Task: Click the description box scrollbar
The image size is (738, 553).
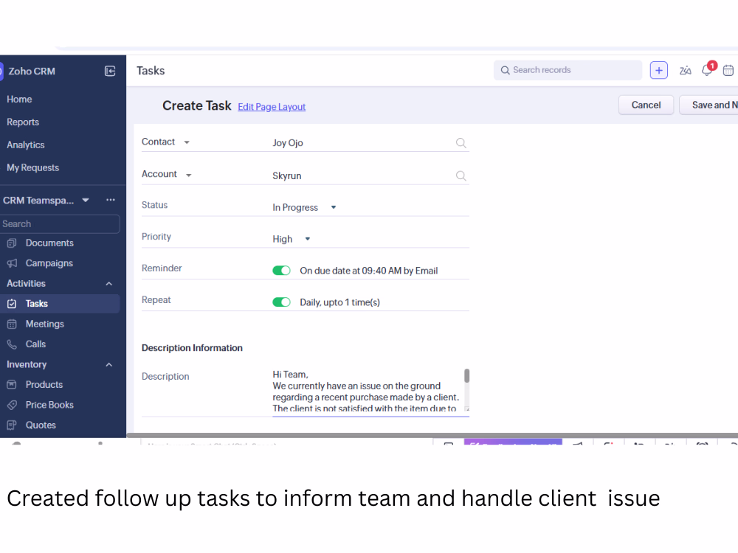Action: point(467,376)
